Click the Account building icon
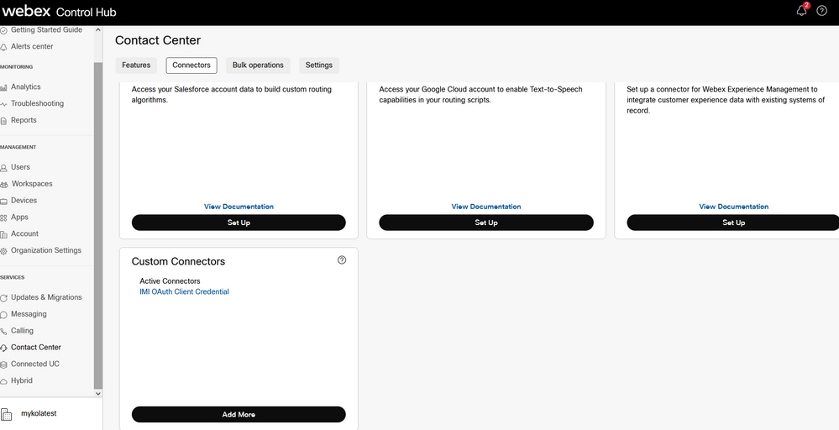The width and height of the screenshot is (839, 430). 3,234
